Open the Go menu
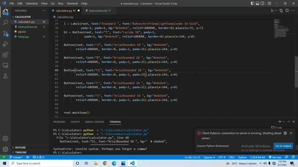 tap(53, 3)
